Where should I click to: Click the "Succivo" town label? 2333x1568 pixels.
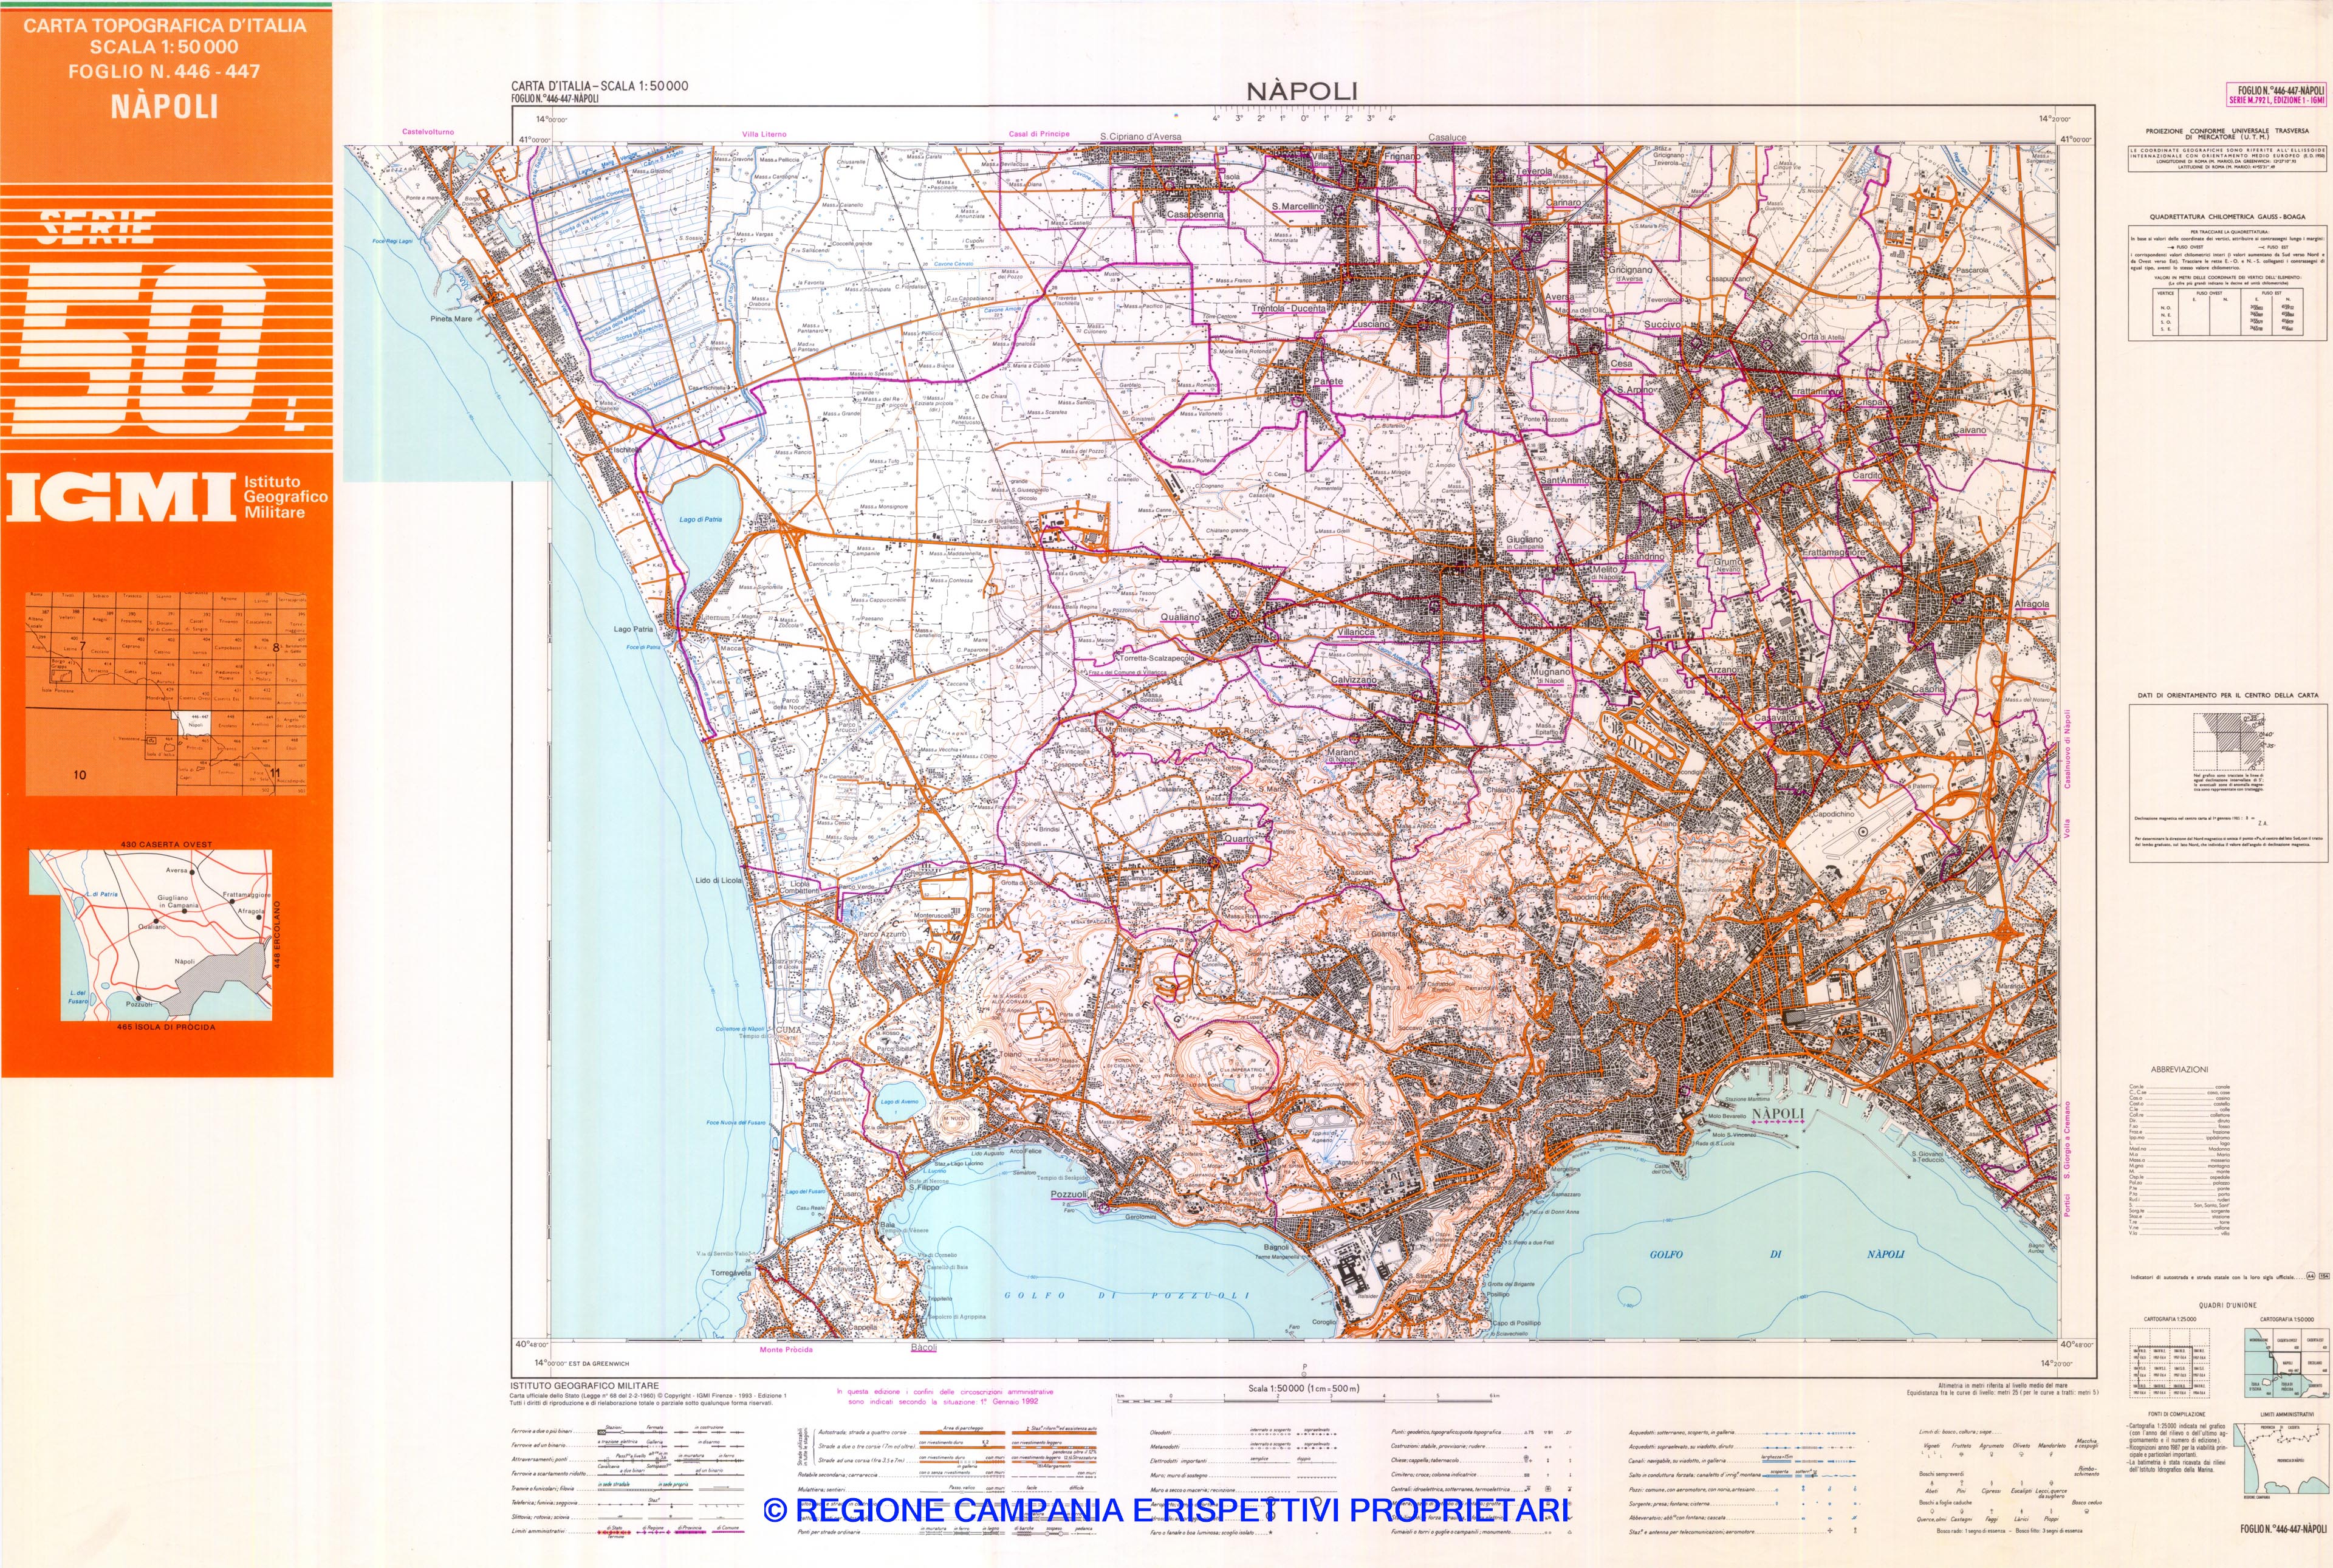click(x=1662, y=325)
